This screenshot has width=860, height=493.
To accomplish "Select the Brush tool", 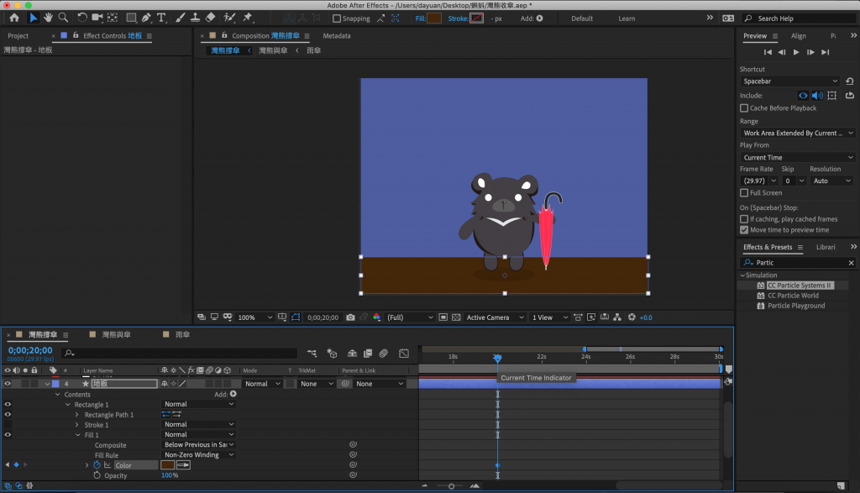I will coord(180,18).
